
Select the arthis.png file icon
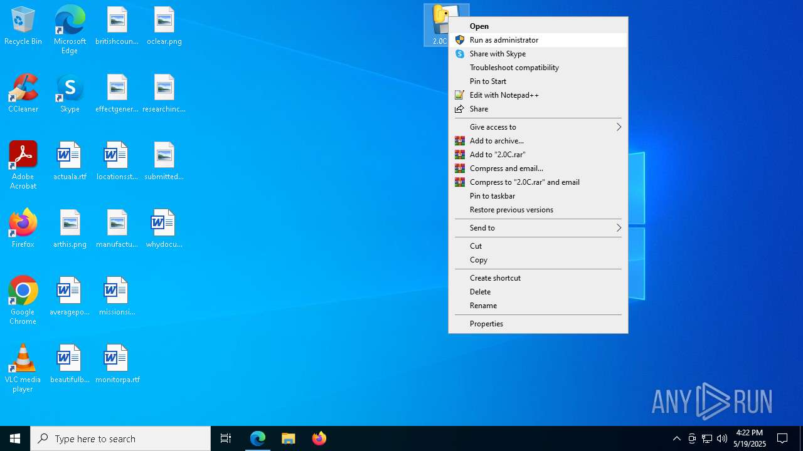(x=70, y=229)
